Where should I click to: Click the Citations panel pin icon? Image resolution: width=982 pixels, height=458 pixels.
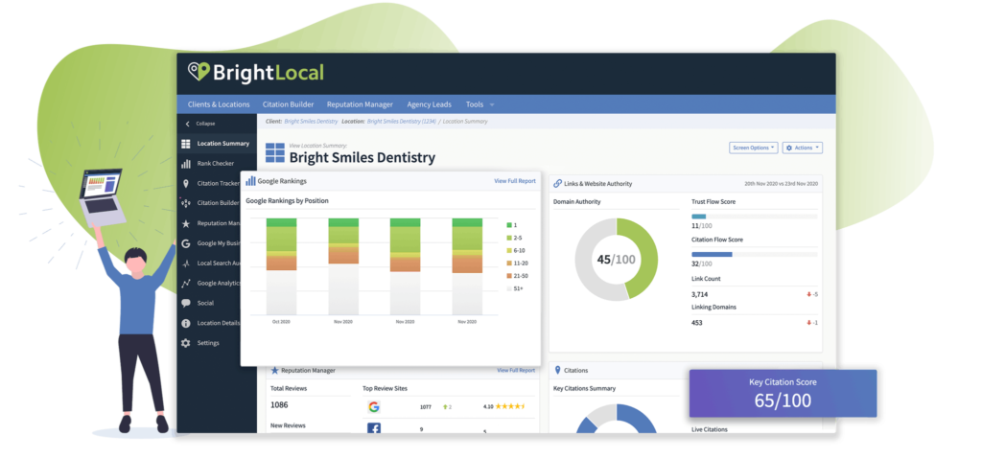[557, 371]
